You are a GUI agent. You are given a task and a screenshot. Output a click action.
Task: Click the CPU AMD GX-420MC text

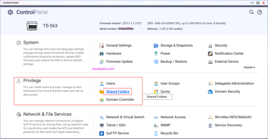pos(186,23)
